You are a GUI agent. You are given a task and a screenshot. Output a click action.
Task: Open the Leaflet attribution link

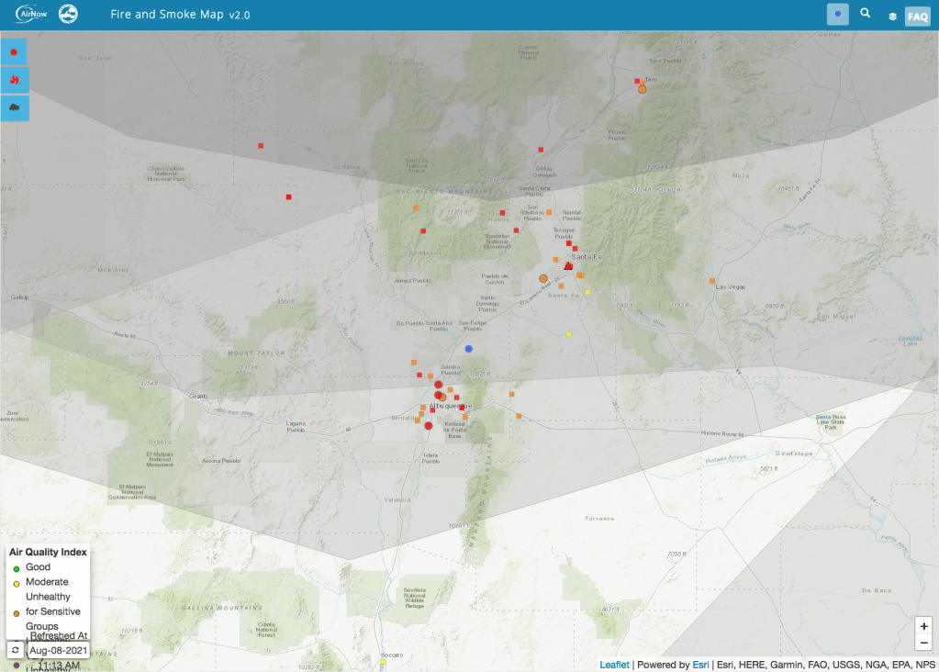614,665
